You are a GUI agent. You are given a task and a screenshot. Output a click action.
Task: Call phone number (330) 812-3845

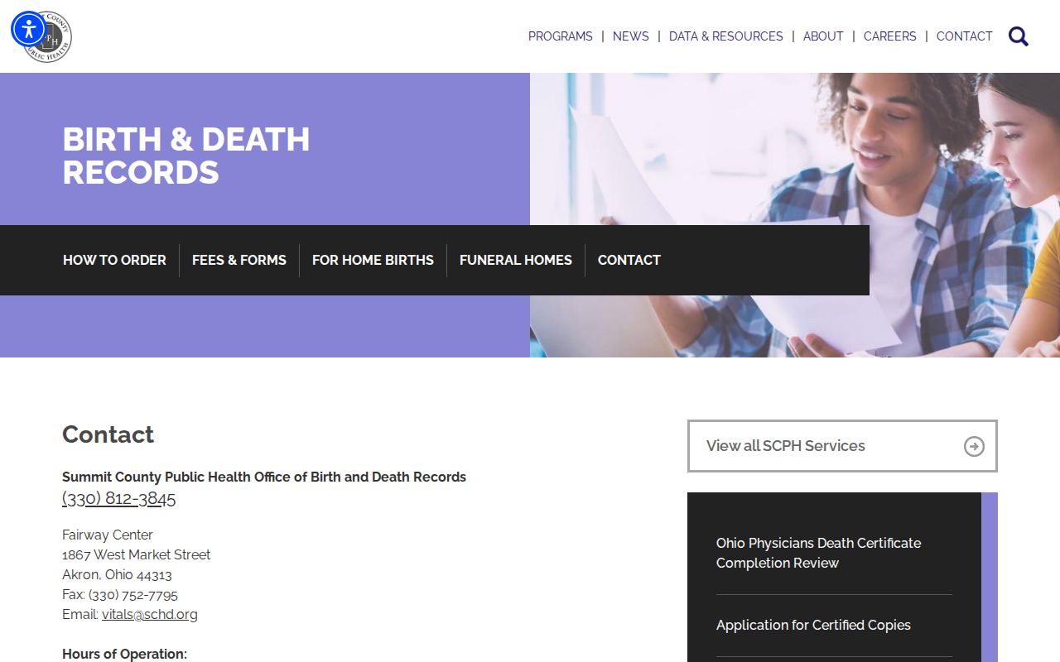pos(119,498)
